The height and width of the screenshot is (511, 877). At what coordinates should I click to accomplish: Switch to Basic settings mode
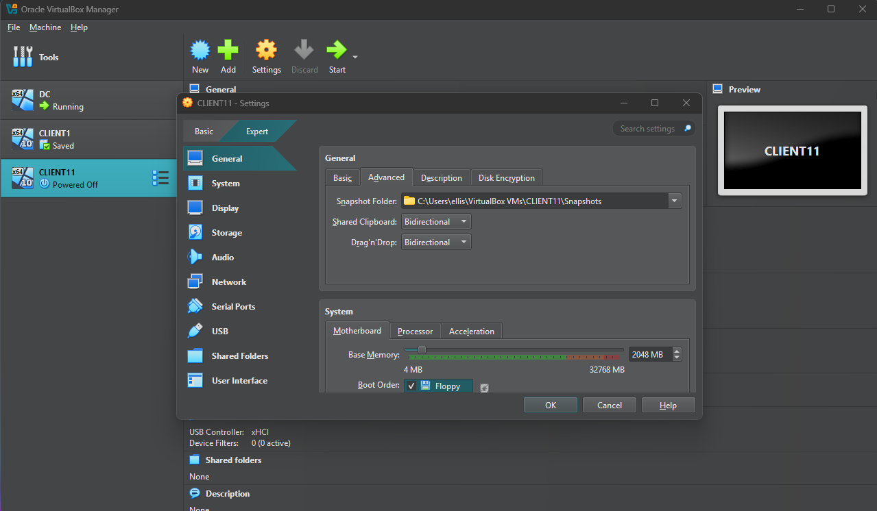click(x=204, y=131)
